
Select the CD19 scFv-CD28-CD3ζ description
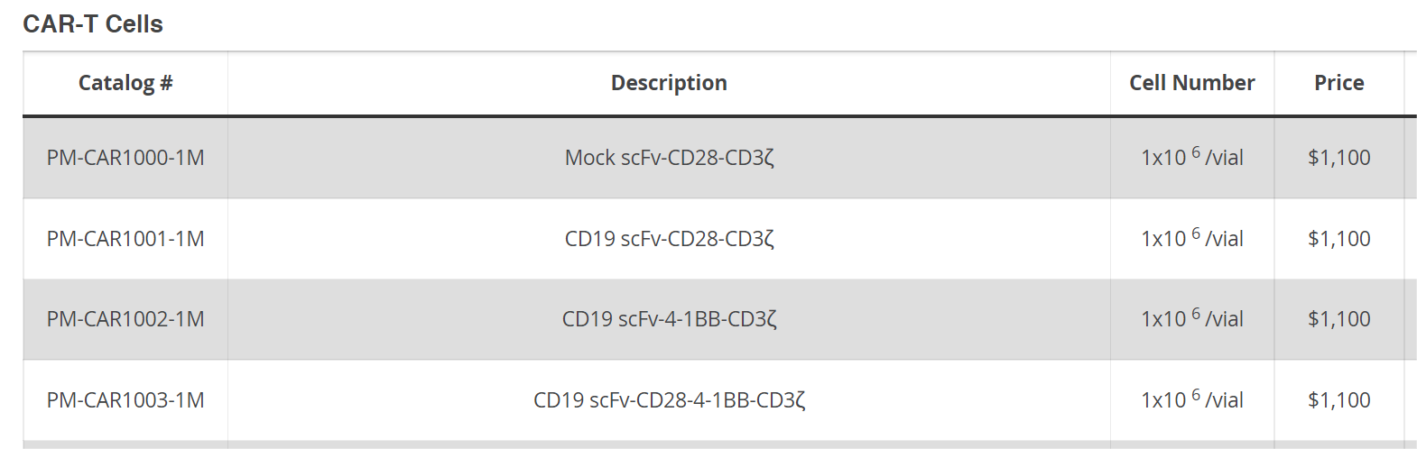(x=669, y=239)
